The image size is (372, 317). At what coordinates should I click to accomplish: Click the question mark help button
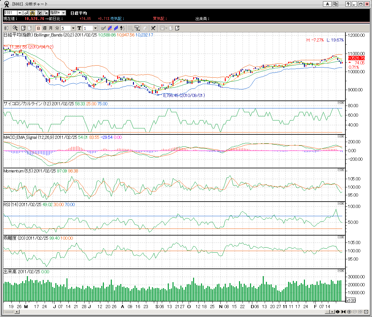(348, 4)
